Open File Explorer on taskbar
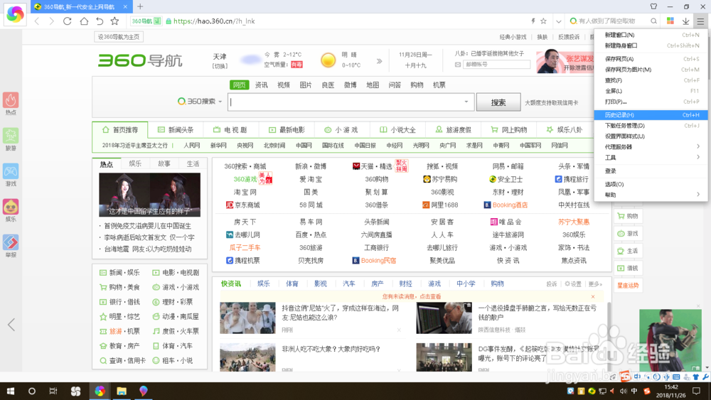The width and height of the screenshot is (711, 400). click(x=122, y=391)
